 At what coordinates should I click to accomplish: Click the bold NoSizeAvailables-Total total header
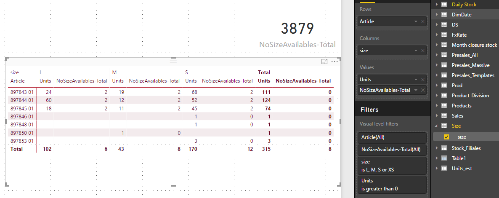[303, 81]
